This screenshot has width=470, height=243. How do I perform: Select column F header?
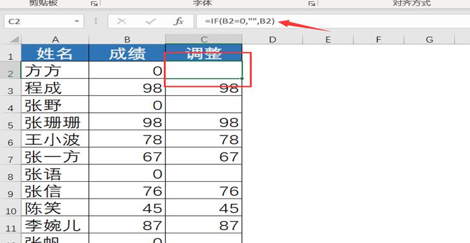378,39
